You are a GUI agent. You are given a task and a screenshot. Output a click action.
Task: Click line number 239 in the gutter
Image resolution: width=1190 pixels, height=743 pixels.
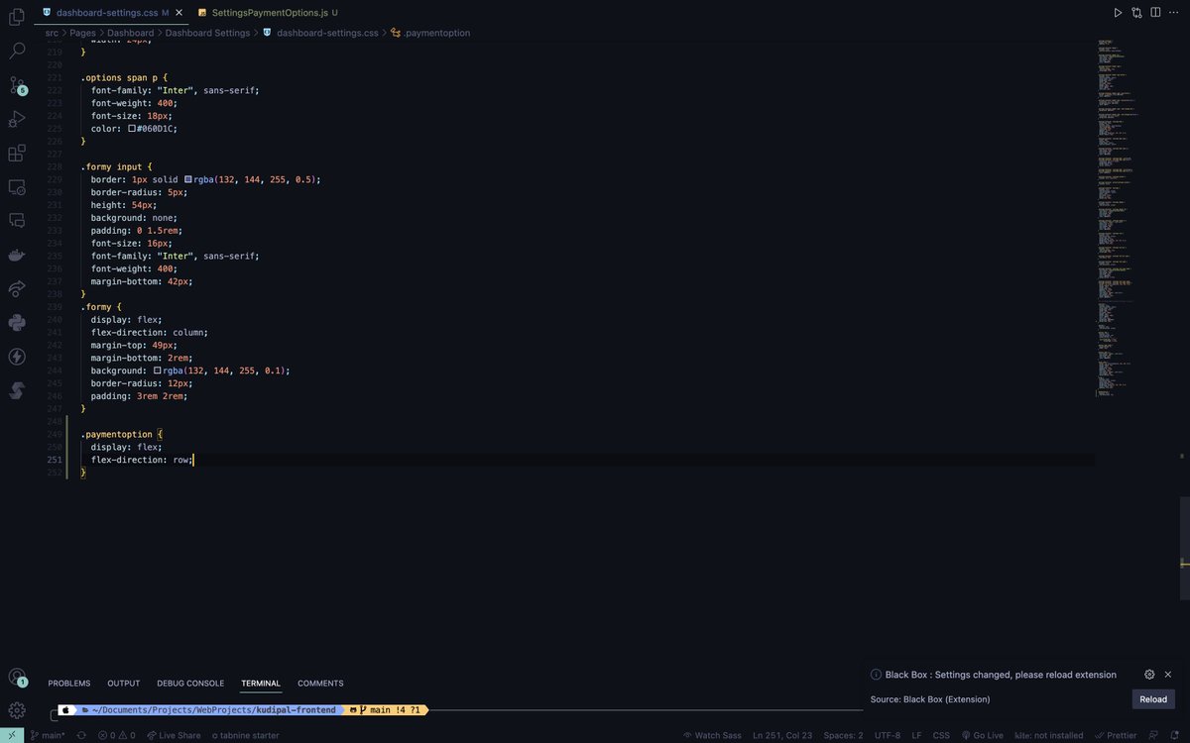tap(55, 307)
